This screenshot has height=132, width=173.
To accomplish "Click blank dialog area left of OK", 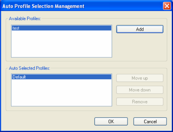I will pos(48,121).
